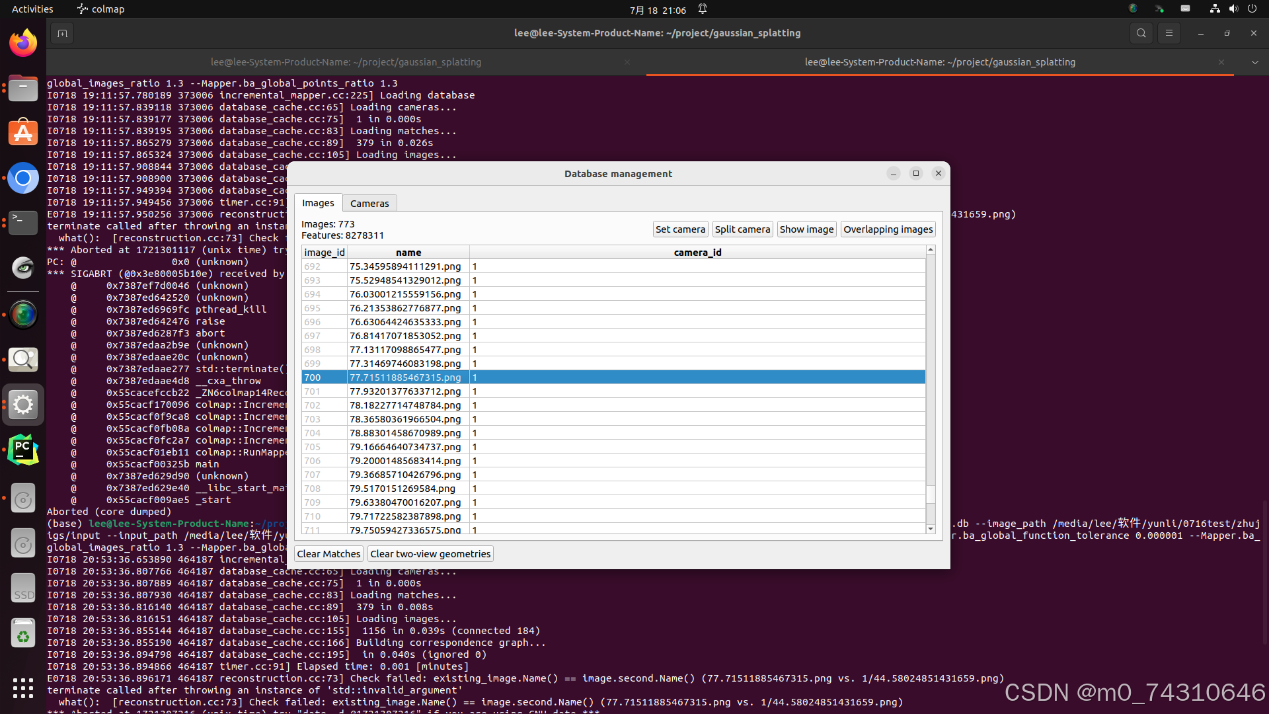Show applications grid icon

tap(23, 688)
